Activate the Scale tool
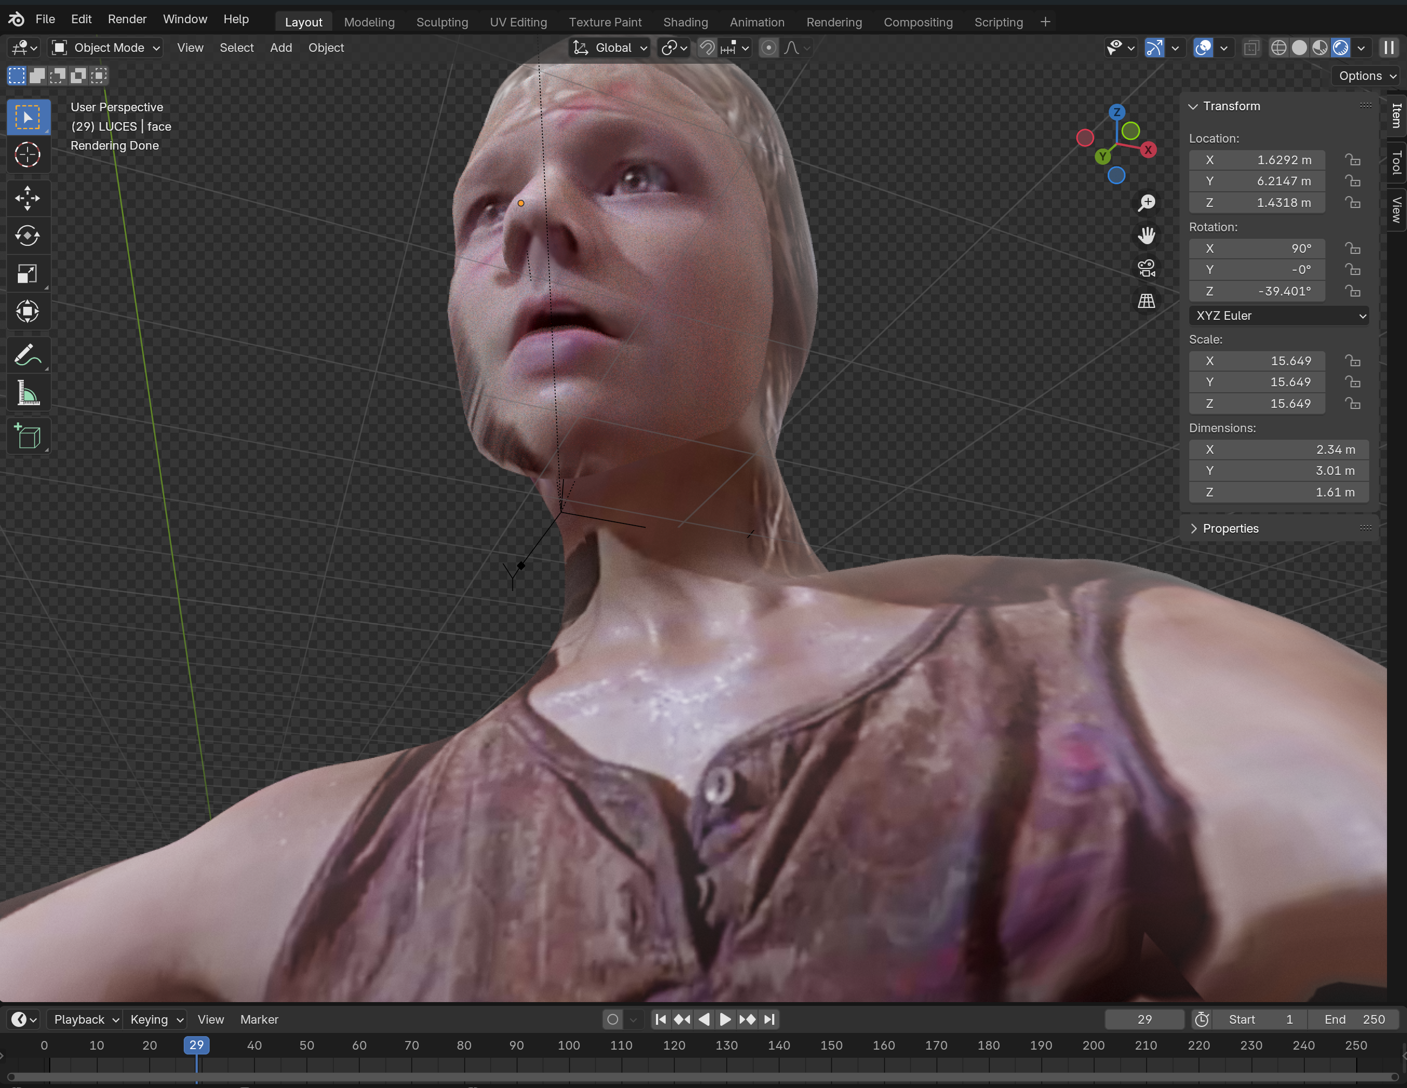The image size is (1407, 1088). coord(27,274)
